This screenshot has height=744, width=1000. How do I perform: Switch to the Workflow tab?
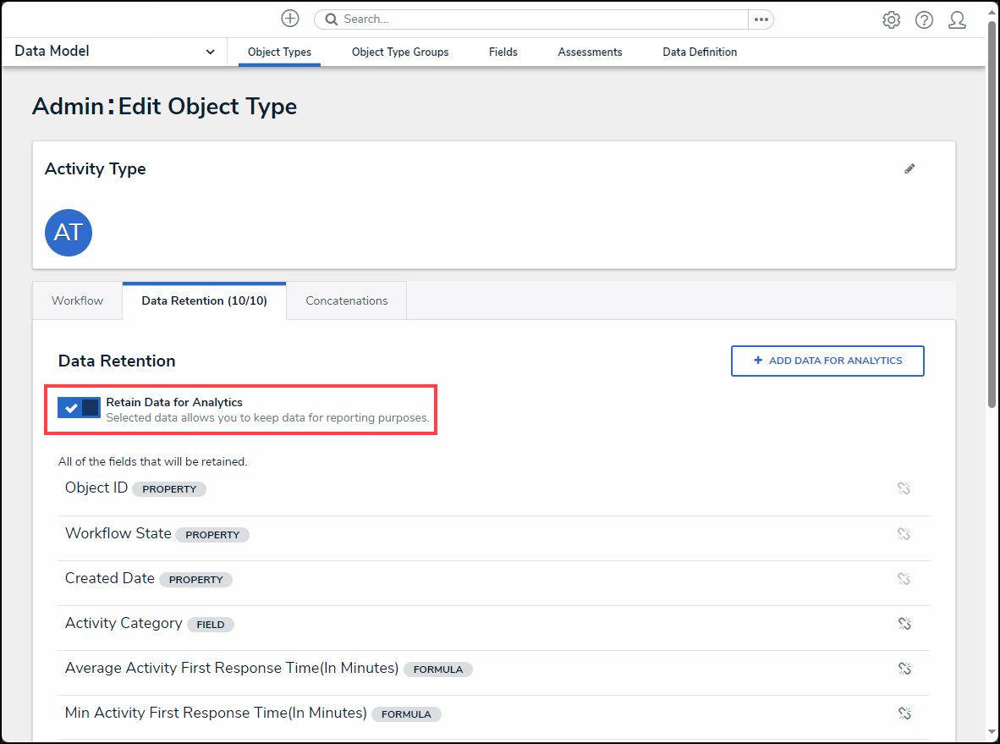77,300
